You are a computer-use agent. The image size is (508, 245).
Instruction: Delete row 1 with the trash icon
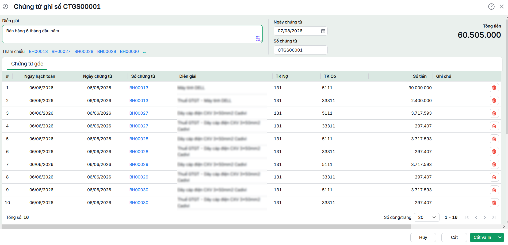(x=494, y=88)
